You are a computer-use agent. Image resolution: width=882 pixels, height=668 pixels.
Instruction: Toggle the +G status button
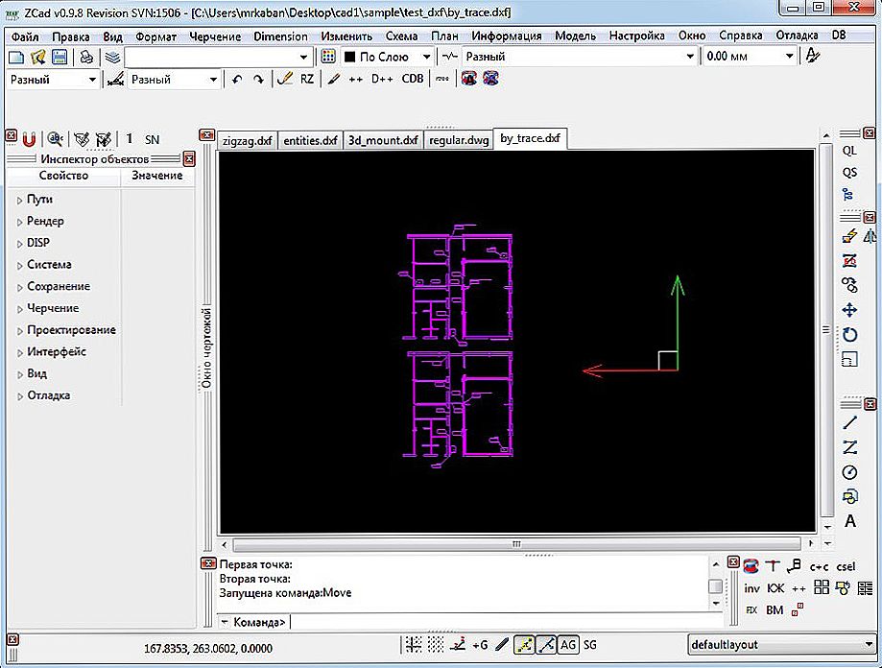tap(480, 646)
